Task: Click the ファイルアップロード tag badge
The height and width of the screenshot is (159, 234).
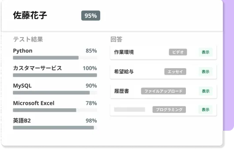Action: tap(163, 91)
